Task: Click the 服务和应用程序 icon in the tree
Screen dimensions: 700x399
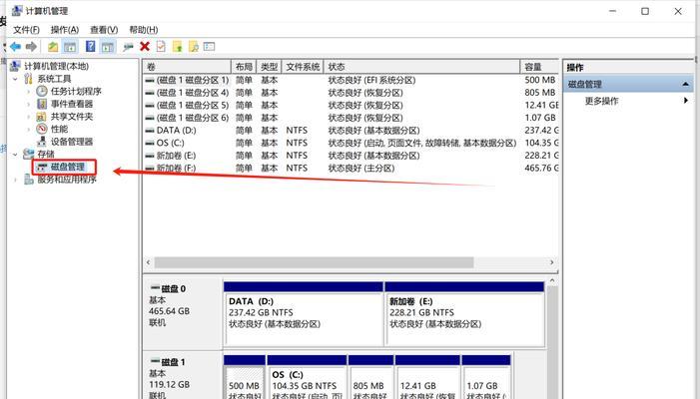Action: pyautogui.click(x=29, y=180)
